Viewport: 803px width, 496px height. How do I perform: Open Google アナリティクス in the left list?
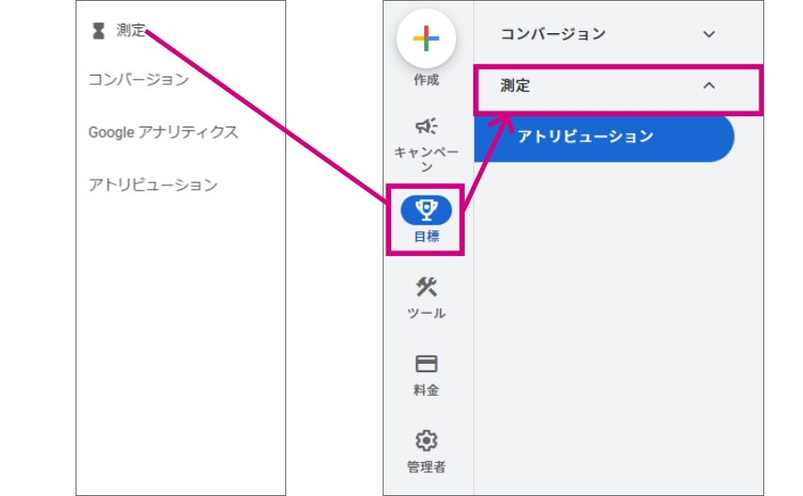click(x=163, y=132)
